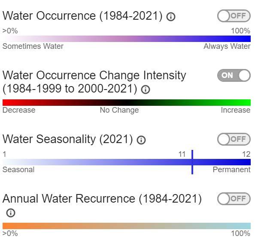Click the "Always Water" legend label
Viewport: 258px width, 248px height.
[x=227, y=46]
